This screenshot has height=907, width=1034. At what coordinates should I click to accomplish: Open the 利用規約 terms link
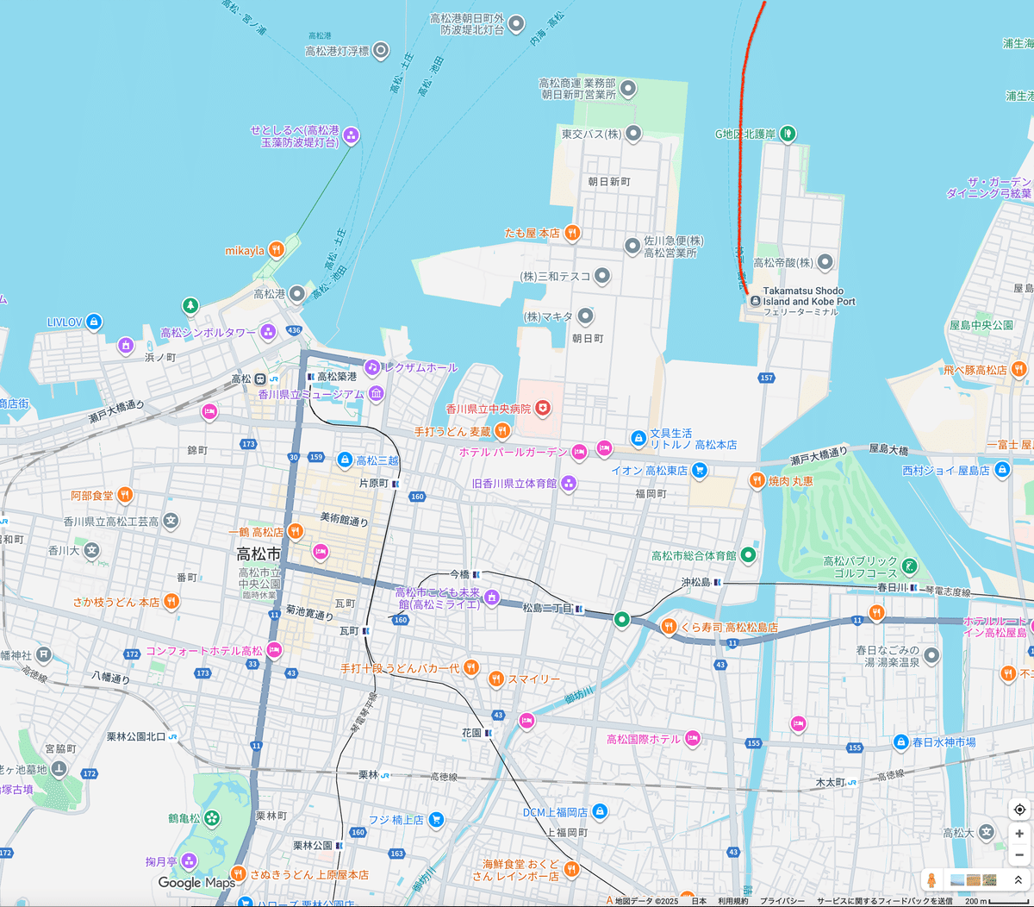[x=733, y=901]
